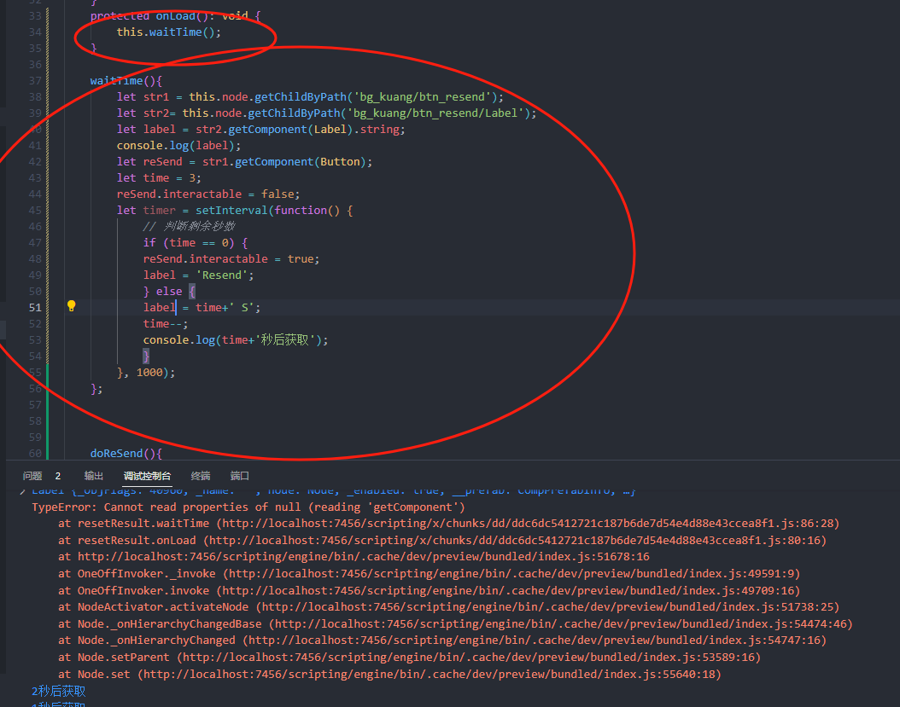Click the 'doReSend(){' method declaration
This screenshot has height=707, width=900.
(126, 454)
